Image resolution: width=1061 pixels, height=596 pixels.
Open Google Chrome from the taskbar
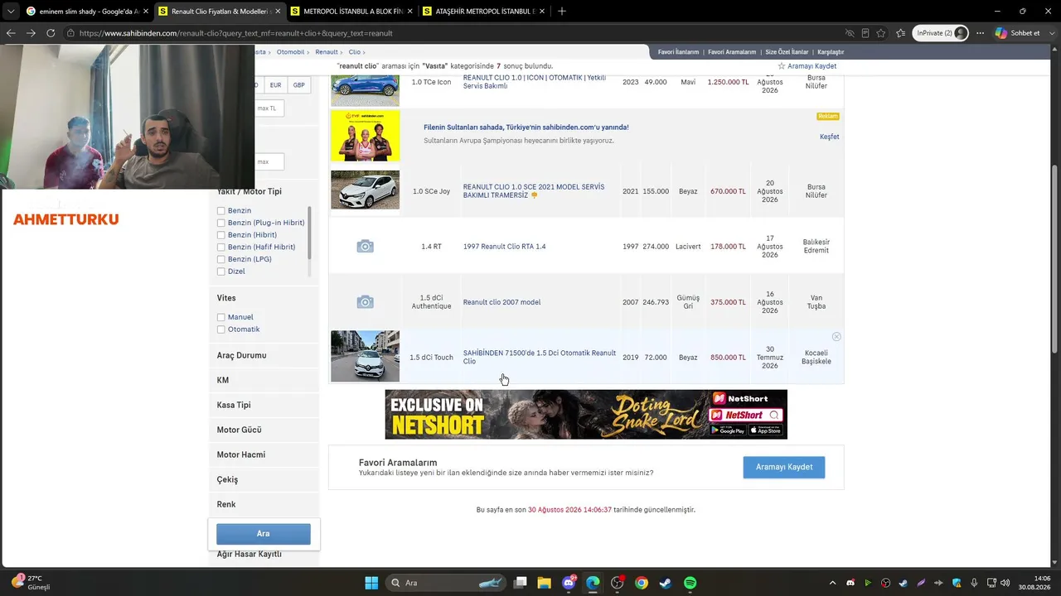(x=642, y=583)
